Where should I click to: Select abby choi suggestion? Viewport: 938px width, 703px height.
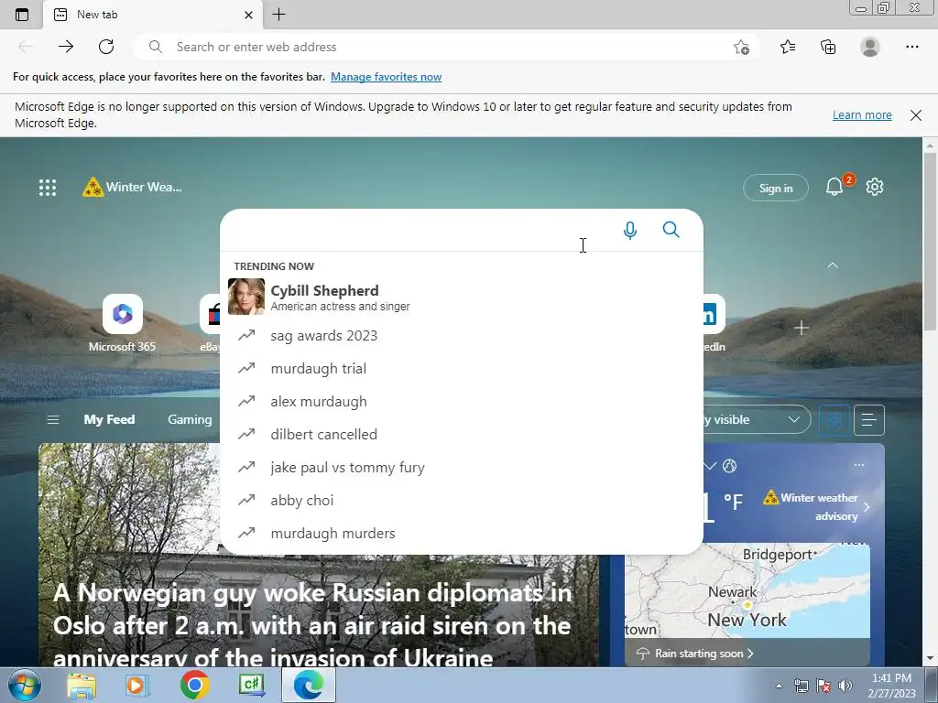click(x=462, y=501)
